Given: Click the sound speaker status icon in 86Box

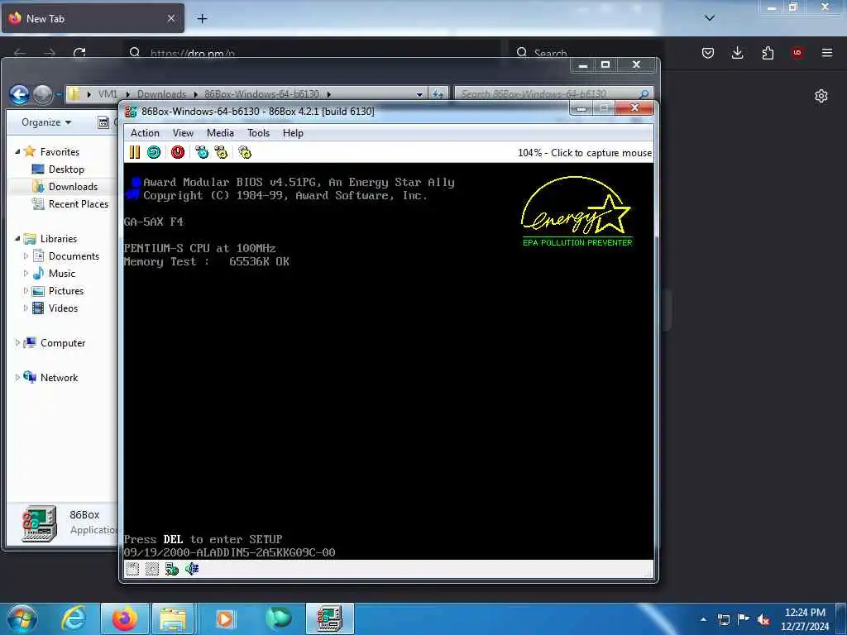Looking at the screenshot, I should (x=192, y=569).
